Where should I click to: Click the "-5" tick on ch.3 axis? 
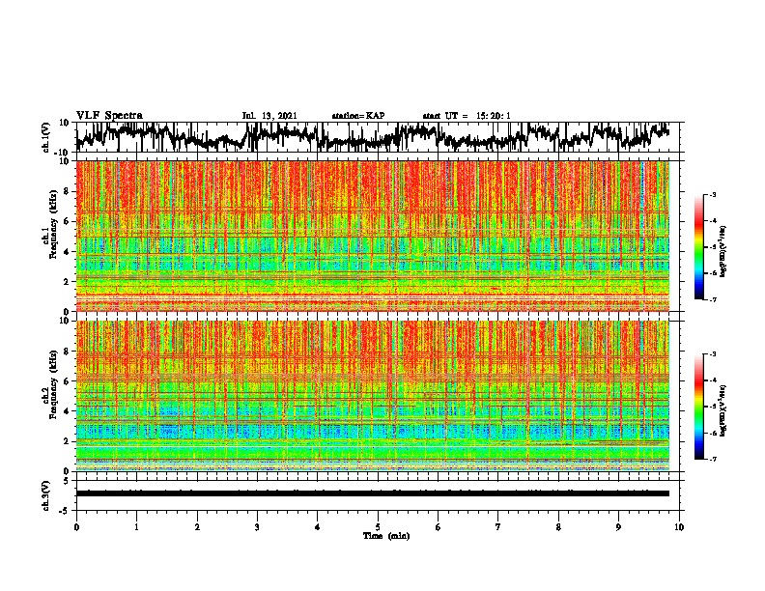[66, 511]
